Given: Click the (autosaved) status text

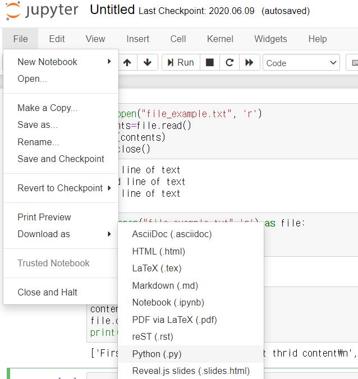Looking at the screenshot, I should point(286,11).
